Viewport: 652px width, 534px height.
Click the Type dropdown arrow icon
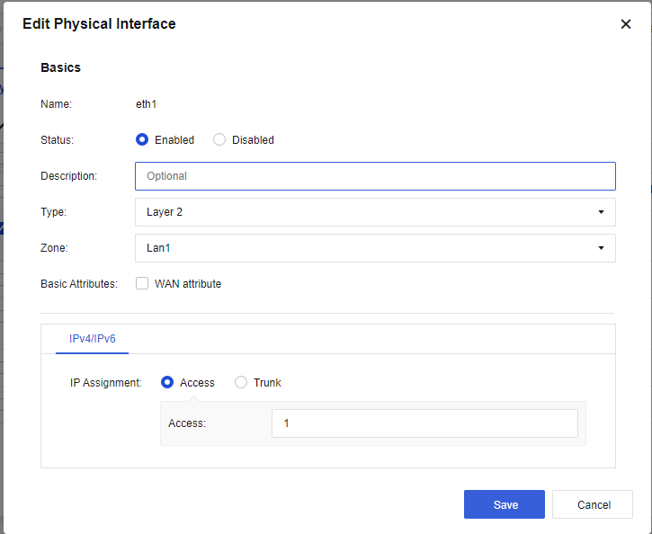coord(600,212)
